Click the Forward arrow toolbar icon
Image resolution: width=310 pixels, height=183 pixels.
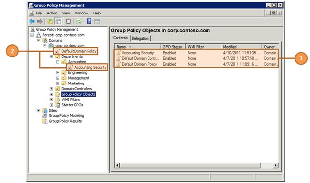point(40,21)
